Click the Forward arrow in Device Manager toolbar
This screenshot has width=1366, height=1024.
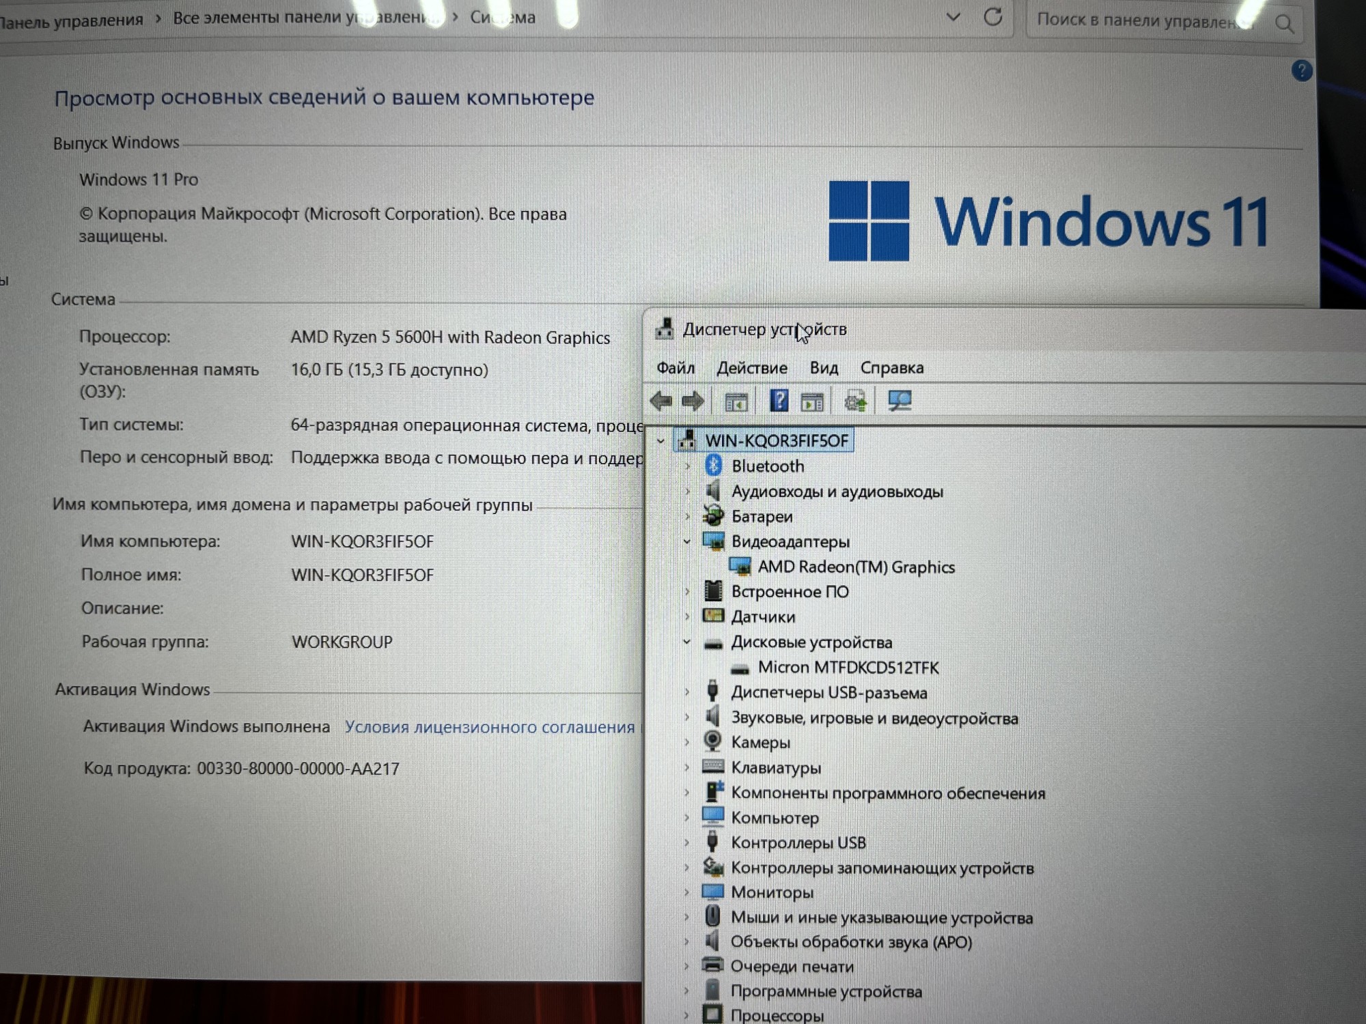click(693, 401)
